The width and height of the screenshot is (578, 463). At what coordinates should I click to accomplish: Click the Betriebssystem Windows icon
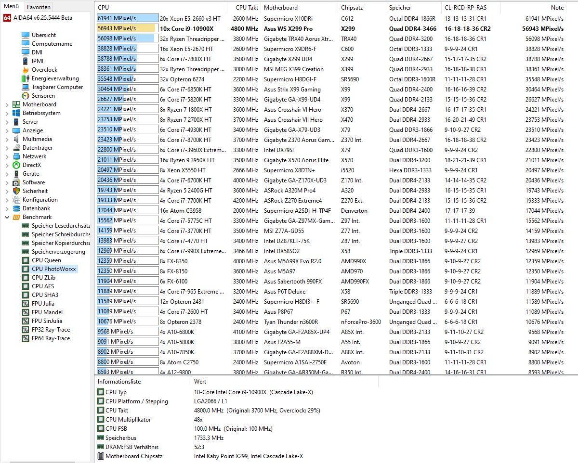[16, 113]
